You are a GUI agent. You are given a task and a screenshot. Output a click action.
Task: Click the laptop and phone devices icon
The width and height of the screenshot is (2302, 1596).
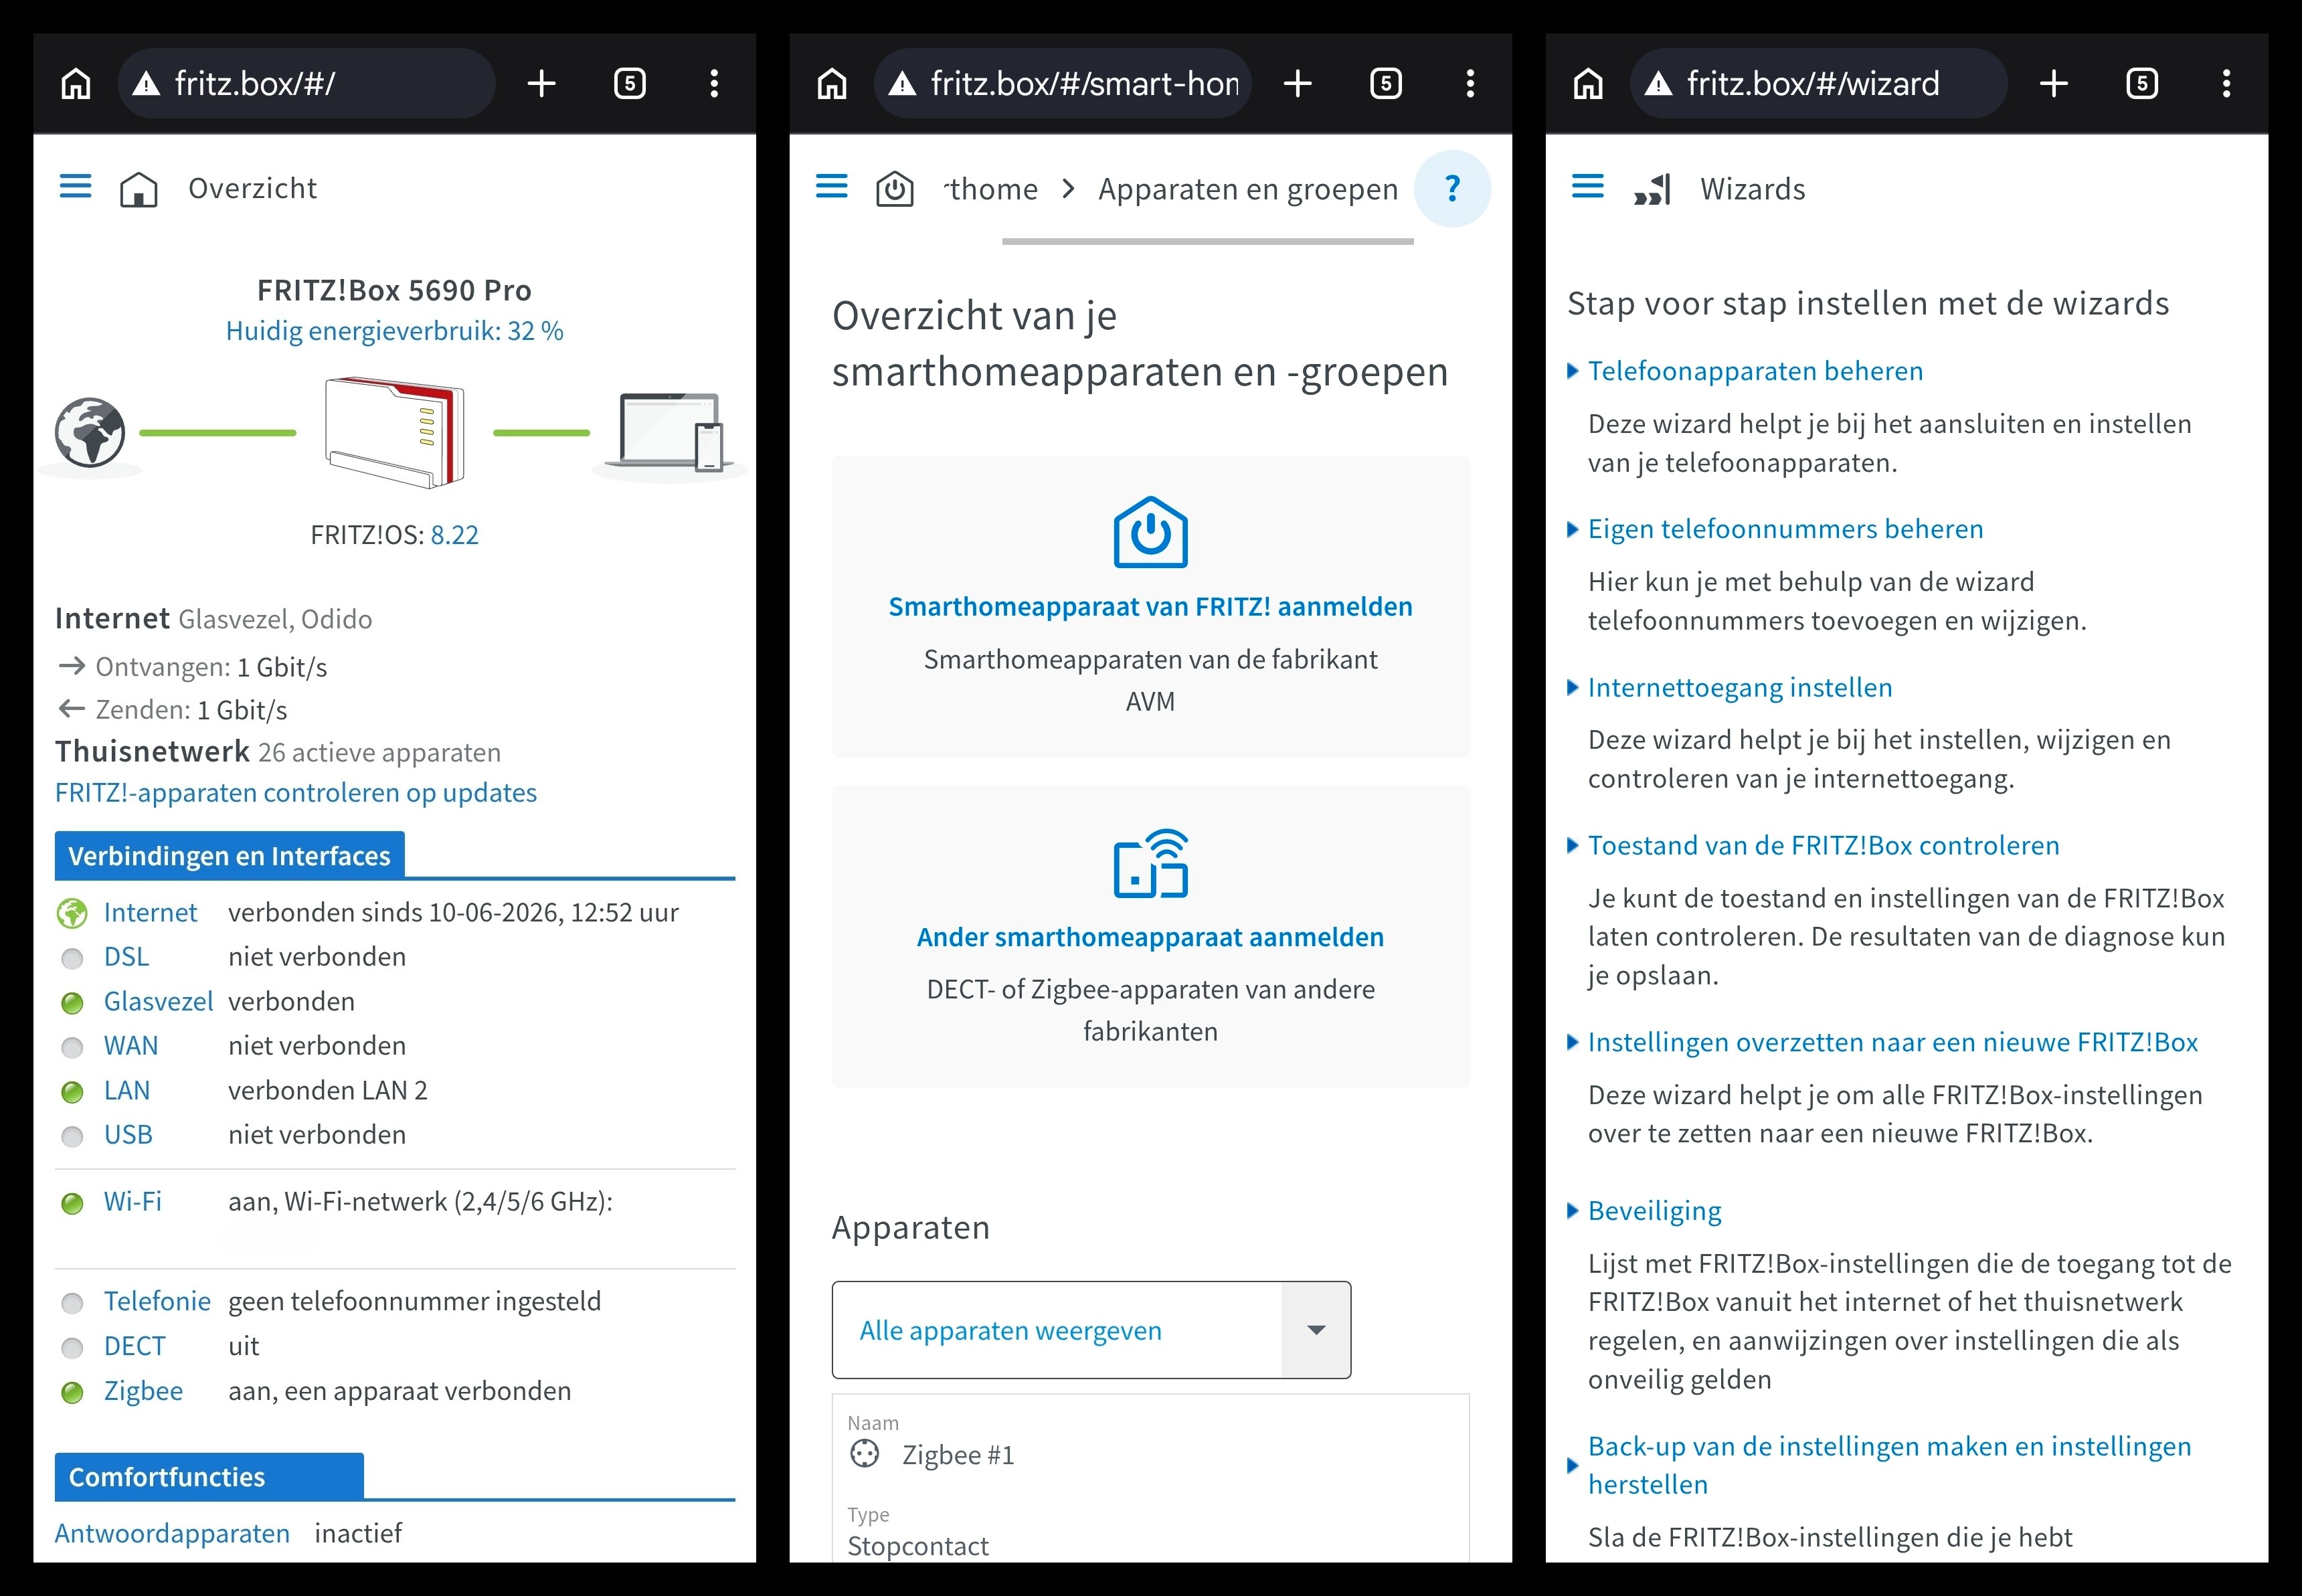[x=670, y=432]
